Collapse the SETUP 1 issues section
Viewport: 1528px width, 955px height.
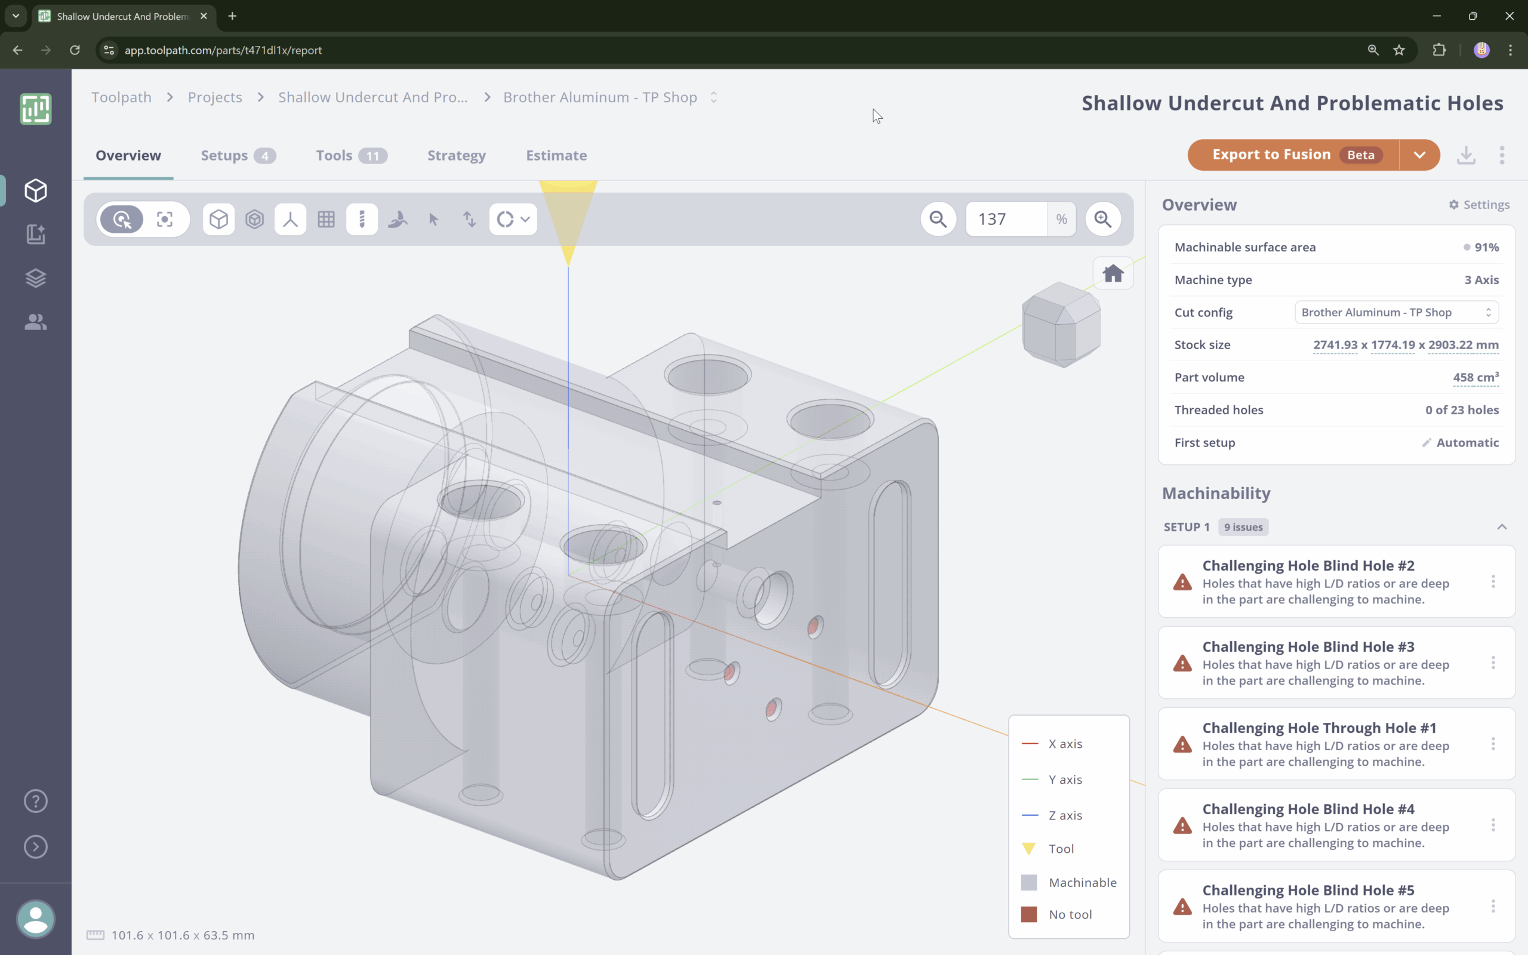click(1502, 527)
